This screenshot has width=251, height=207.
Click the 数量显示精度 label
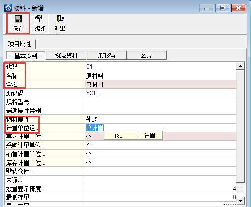[24, 189]
